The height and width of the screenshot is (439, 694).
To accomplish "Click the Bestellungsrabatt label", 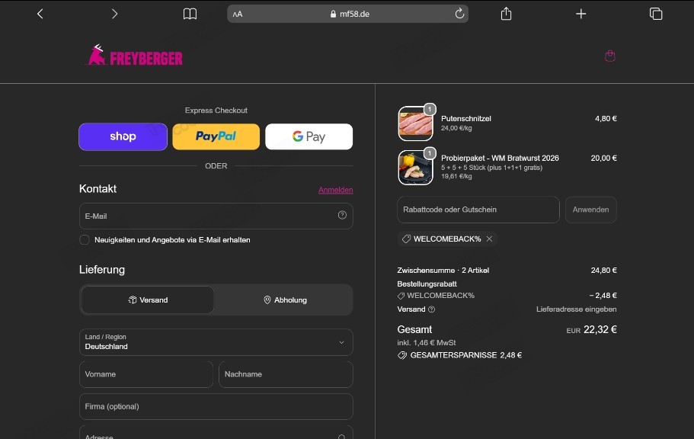I will [x=427, y=284].
